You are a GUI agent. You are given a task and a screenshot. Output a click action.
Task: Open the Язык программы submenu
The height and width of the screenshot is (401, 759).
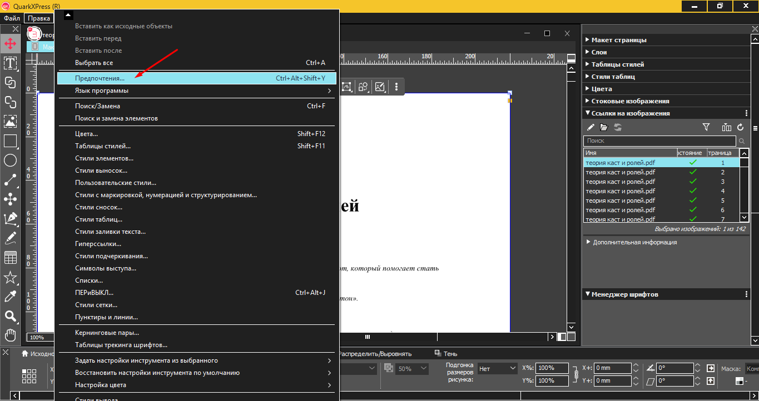tap(197, 91)
